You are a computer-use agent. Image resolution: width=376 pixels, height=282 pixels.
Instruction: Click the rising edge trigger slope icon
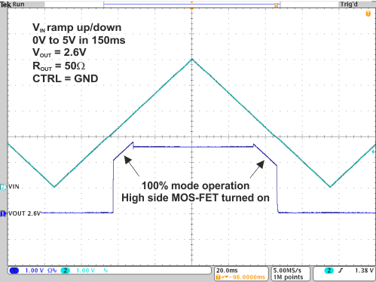(341, 271)
